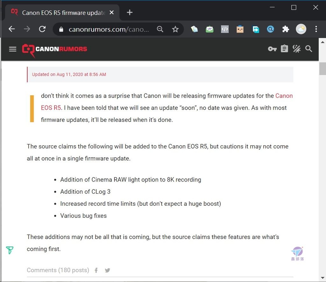Click the page scrollbar down arrow
This screenshot has height=282, width=326.
tap(322, 278)
